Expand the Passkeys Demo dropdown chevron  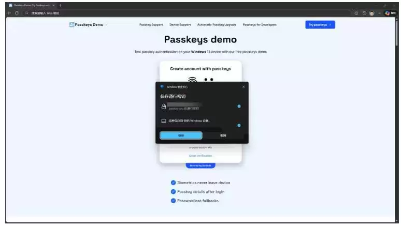click(x=106, y=25)
